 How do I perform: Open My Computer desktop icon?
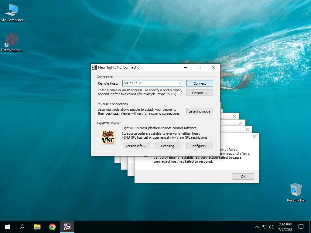coord(12,13)
